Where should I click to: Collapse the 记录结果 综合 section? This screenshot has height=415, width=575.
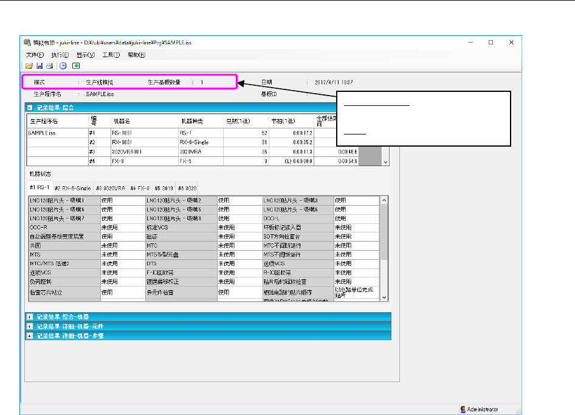tap(30, 107)
